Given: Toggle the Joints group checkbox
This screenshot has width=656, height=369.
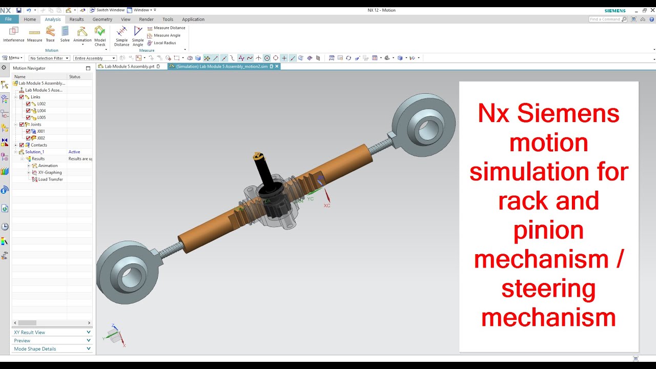Looking at the screenshot, I should 21,125.
